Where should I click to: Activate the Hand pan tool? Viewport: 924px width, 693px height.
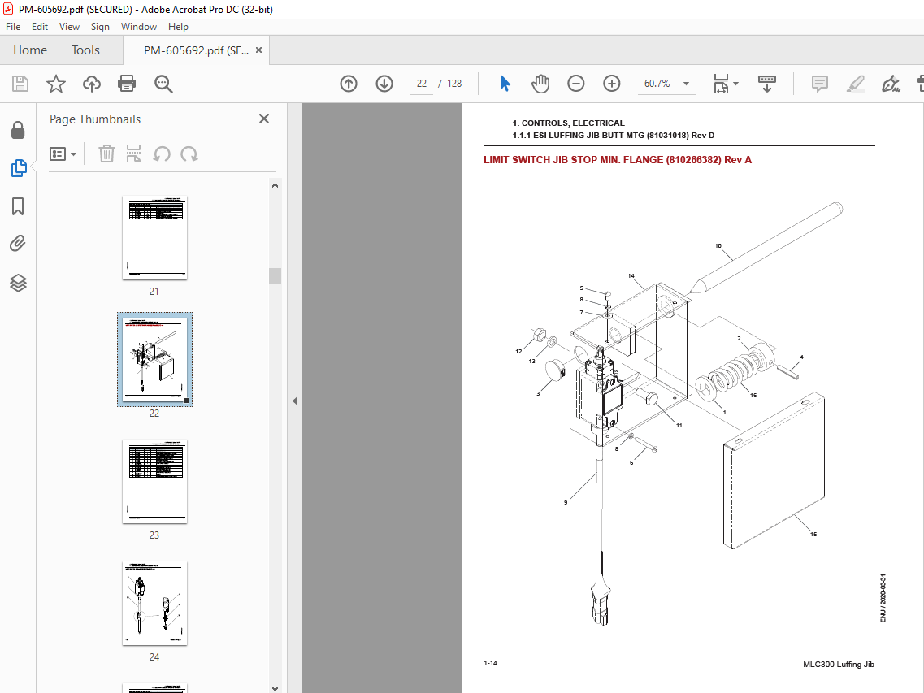click(x=540, y=84)
